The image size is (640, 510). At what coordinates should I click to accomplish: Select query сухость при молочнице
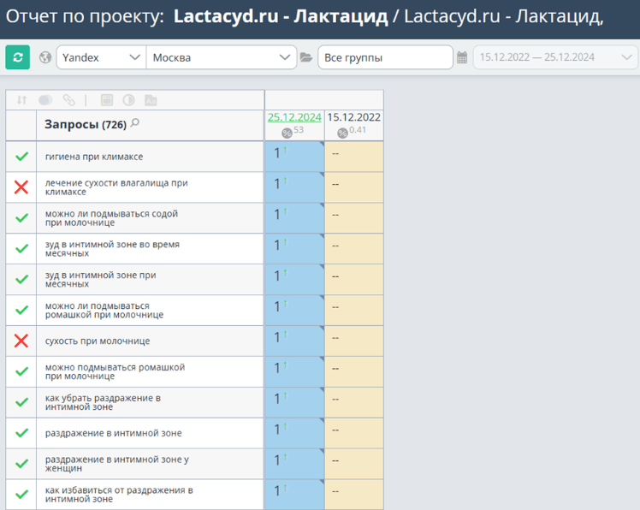(x=98, y=341)
